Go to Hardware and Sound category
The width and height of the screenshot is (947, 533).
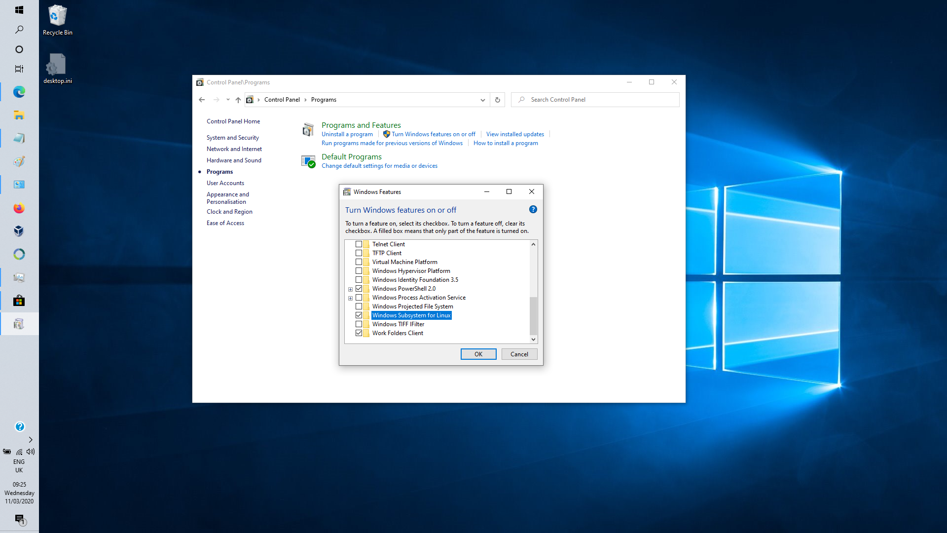coord(234,160)
